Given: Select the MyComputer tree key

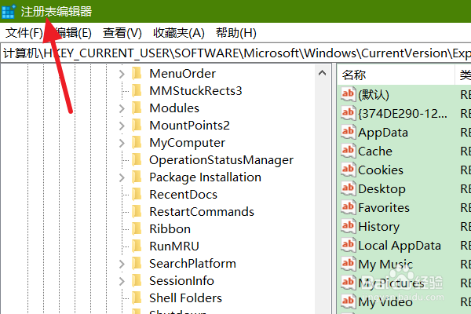Looking at the screenshot, I should [187, 143].
